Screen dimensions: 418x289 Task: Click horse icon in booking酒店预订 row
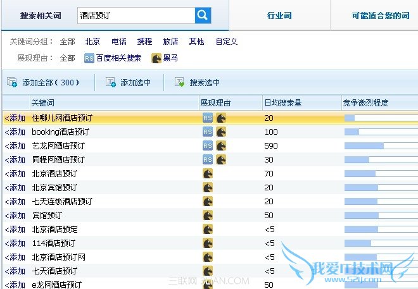point(221,132)
